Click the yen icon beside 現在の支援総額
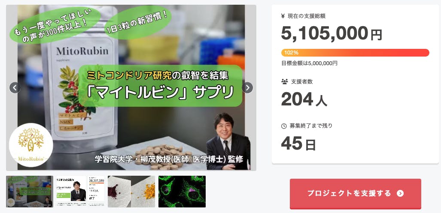441x213 pixels. (283, 16)
